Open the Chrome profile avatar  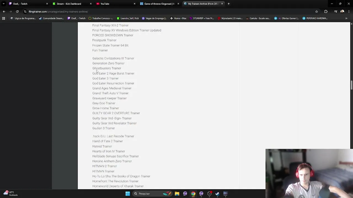(x=342, y=12)
